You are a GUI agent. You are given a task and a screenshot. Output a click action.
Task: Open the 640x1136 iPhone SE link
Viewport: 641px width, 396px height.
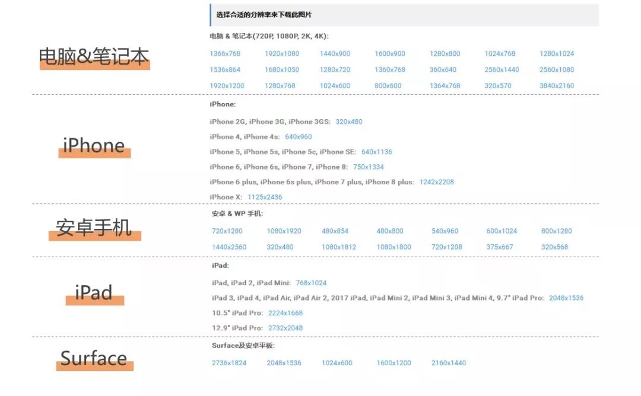click(376, 152)
